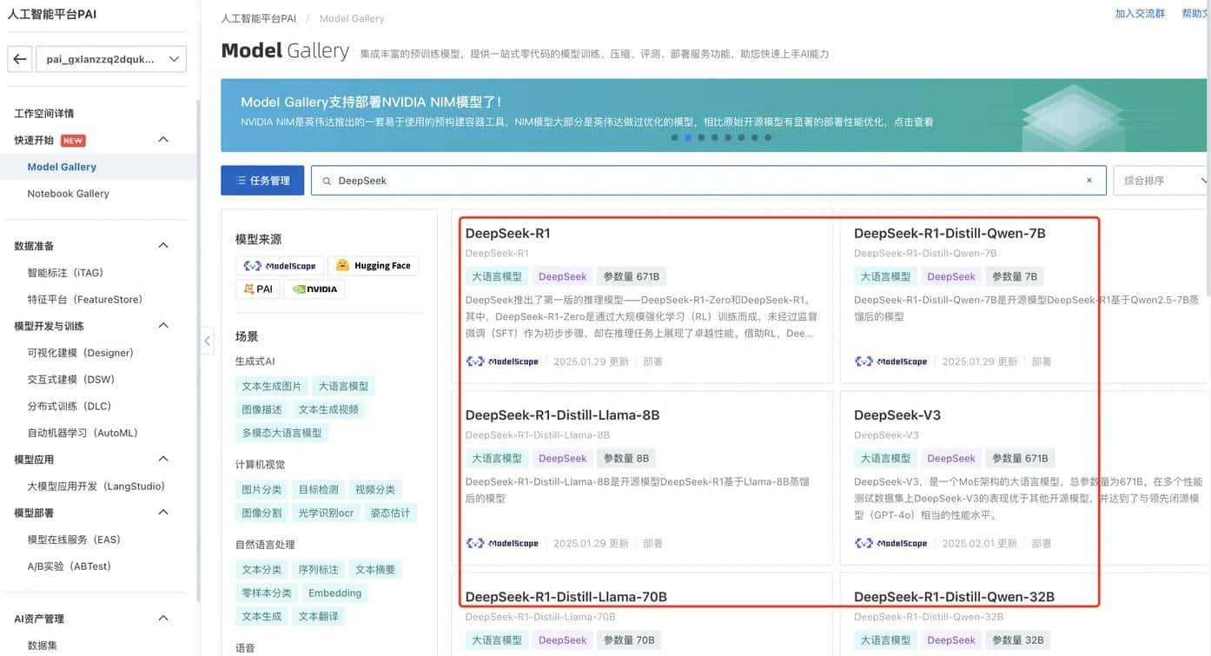The width and height of the screenshot is (1211, 656).
Task: Open the 加入交流群 link
Action: [1140, 14]
